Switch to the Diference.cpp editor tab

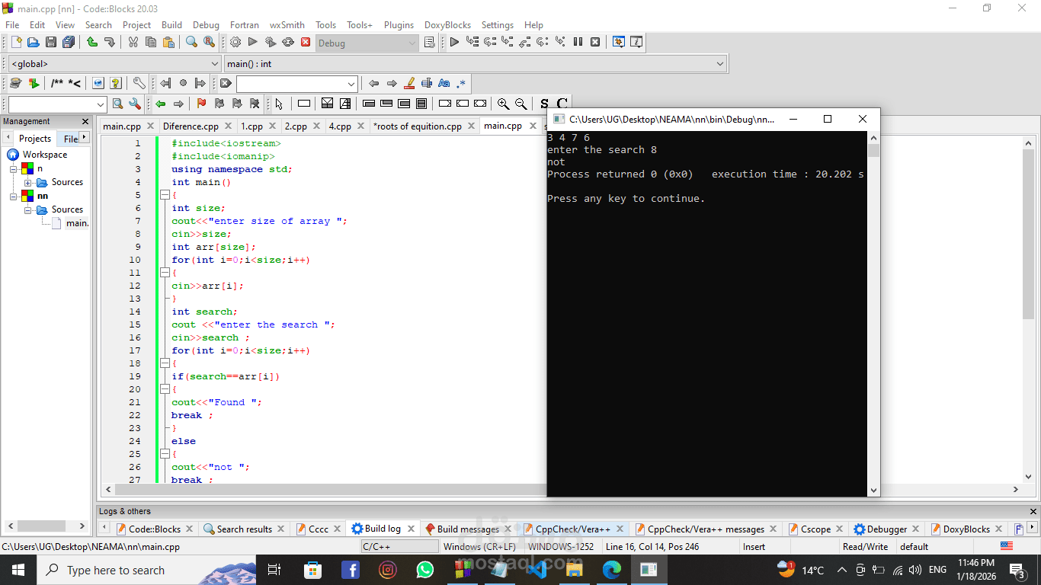click(191, 126)
